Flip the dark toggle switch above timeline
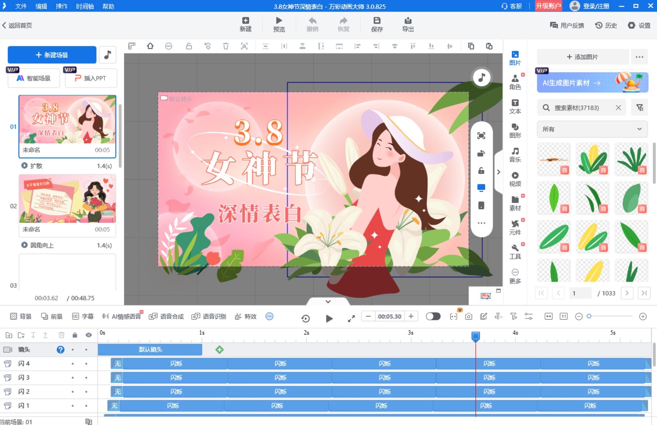 click(433, 316)
